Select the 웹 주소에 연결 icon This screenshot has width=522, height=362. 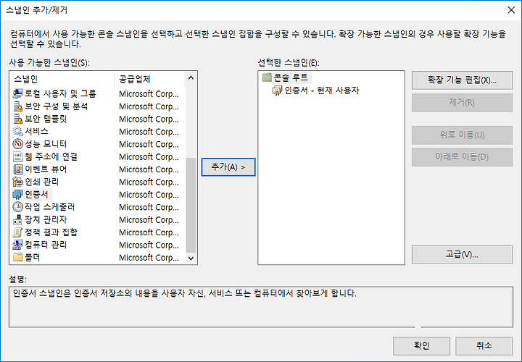pyautogui.click(x=17, y=156)
